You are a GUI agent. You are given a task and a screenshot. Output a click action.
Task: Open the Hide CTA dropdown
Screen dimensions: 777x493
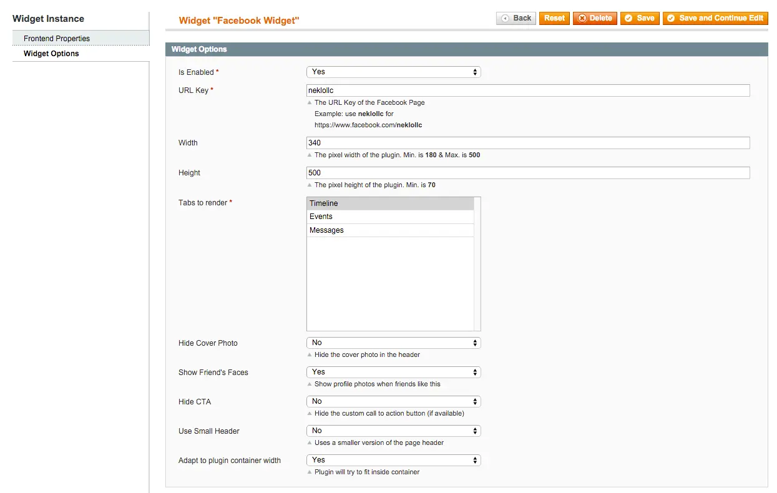(394, 401)
